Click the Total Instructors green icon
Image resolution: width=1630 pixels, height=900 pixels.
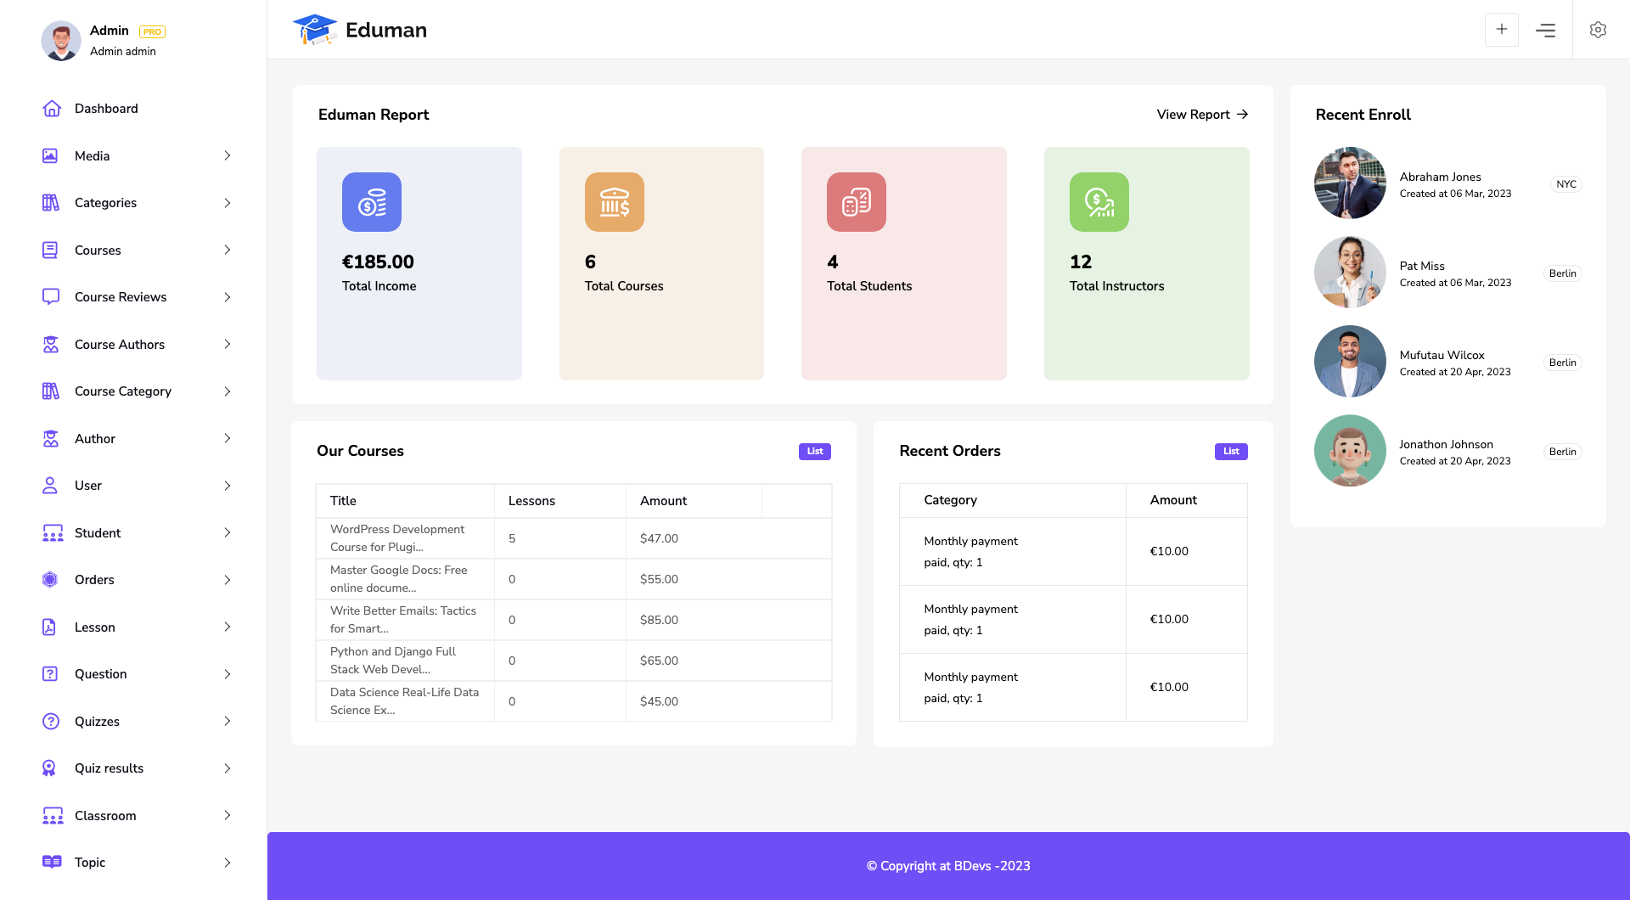tap(1099, 202)
